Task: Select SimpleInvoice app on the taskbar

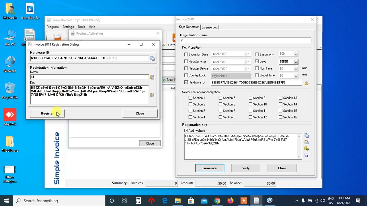Action: point(257,201)
